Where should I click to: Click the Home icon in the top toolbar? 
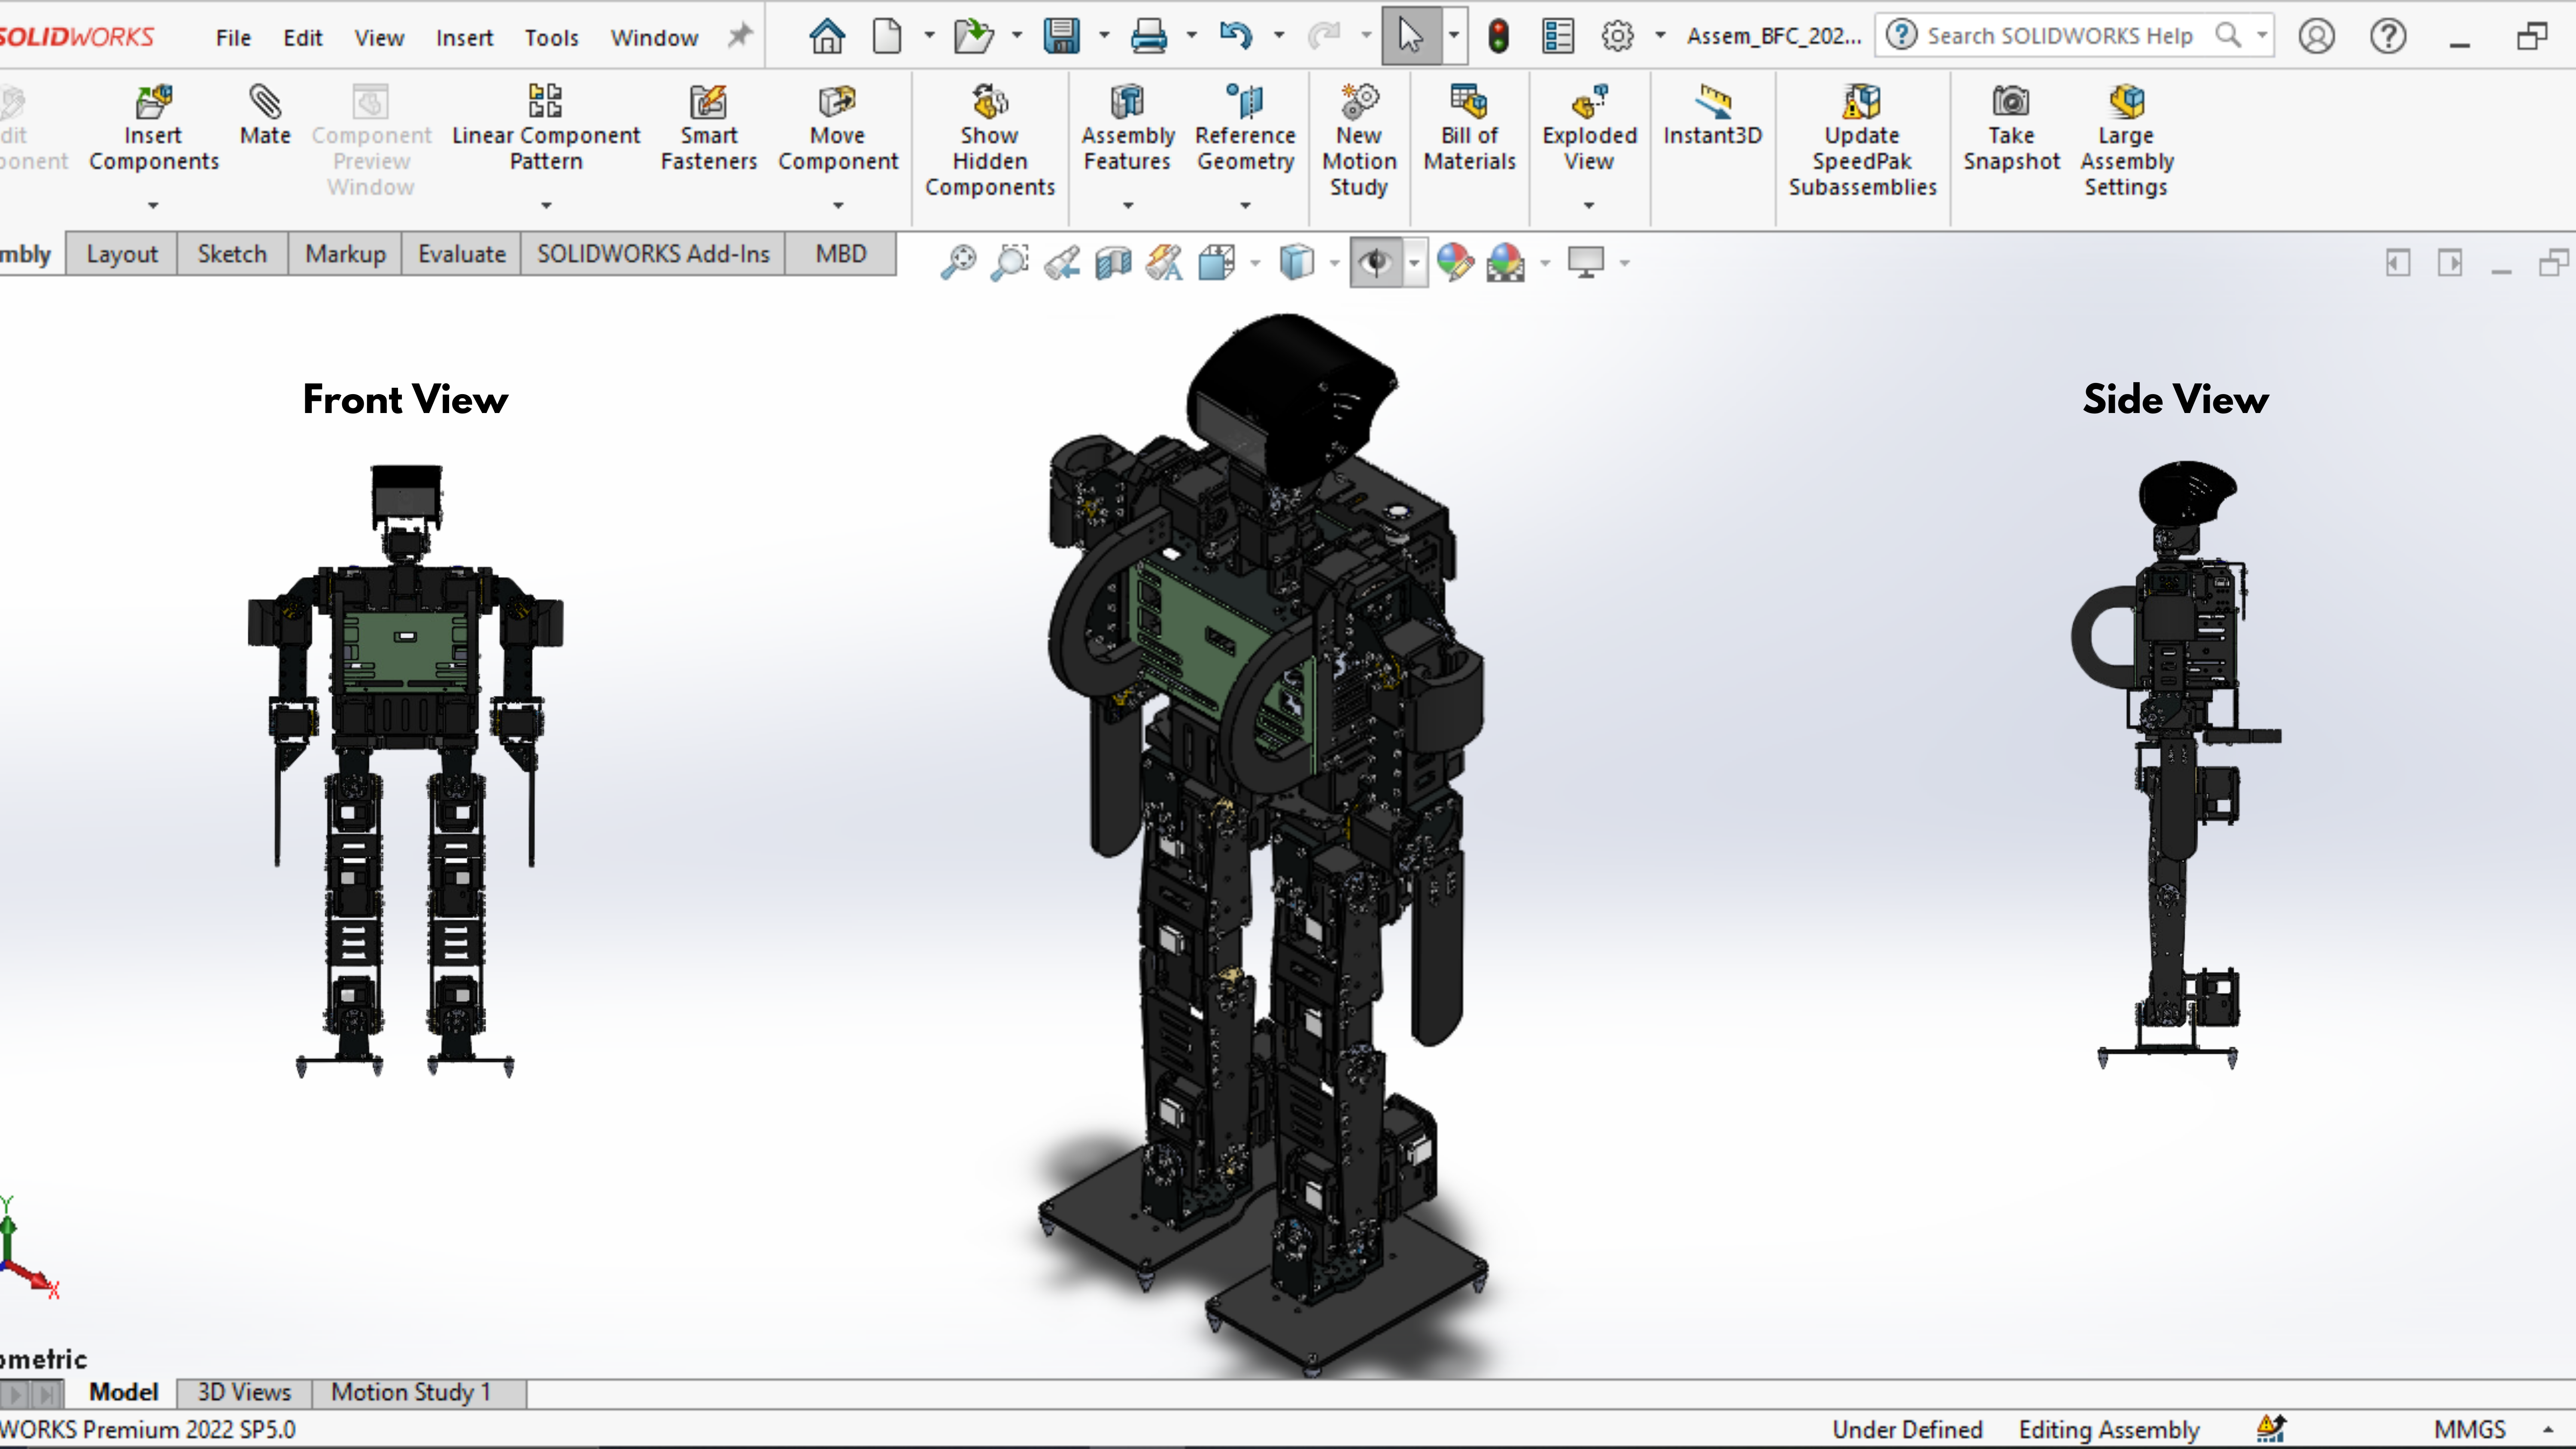[x=826, y=37]
